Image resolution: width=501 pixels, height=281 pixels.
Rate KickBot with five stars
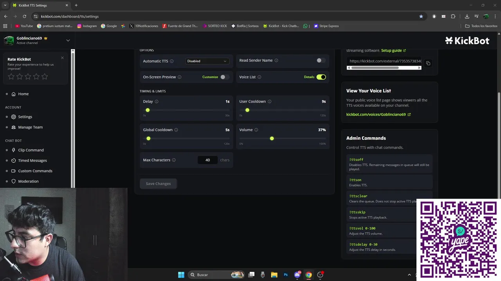click(45, 76)
